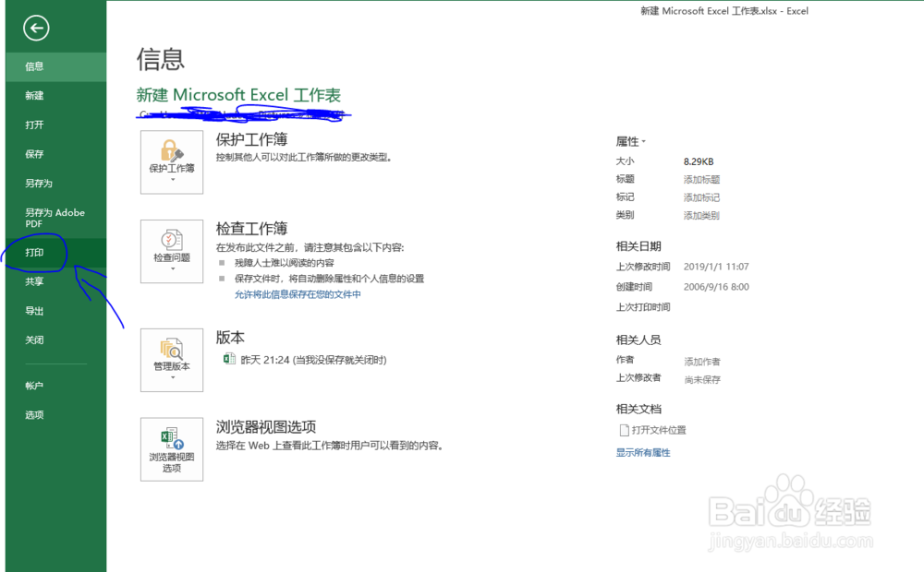Choose 另存为 Adobe PDF in sidebar
The height and width of the screenshot is (572, 924).
coord(56,218)
